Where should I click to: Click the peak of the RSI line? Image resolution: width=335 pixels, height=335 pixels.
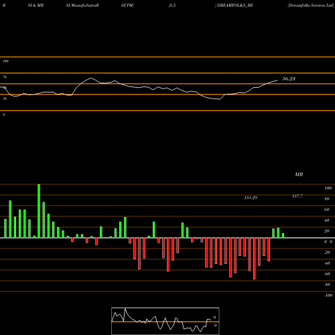[x=91, y=78]
